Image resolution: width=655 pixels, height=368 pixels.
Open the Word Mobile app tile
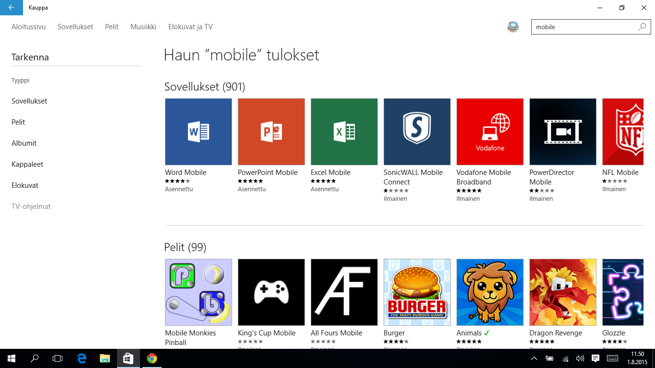[199, 132]
